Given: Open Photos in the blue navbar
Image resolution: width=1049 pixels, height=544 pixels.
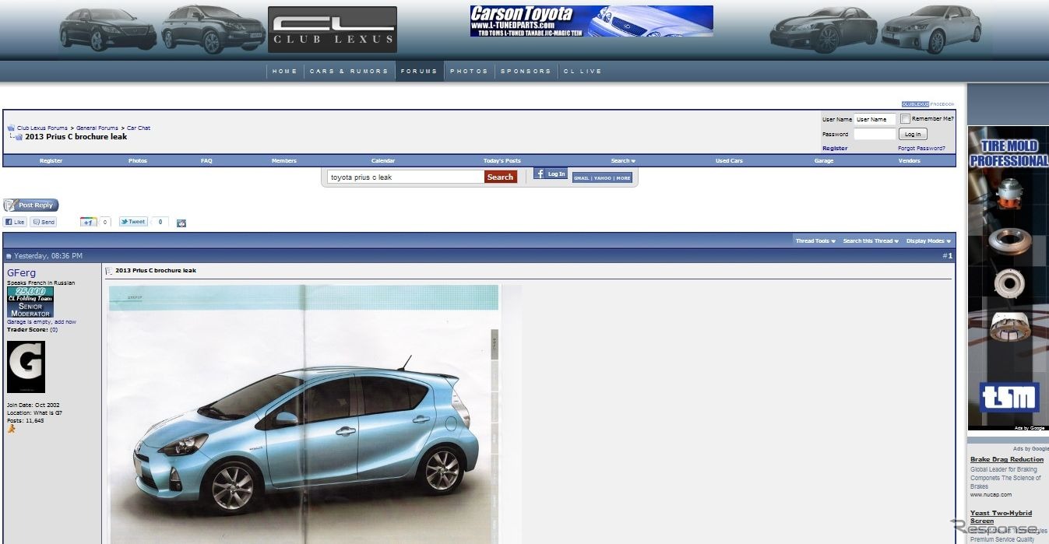Looking at the screenshot, I should (138, 160).
